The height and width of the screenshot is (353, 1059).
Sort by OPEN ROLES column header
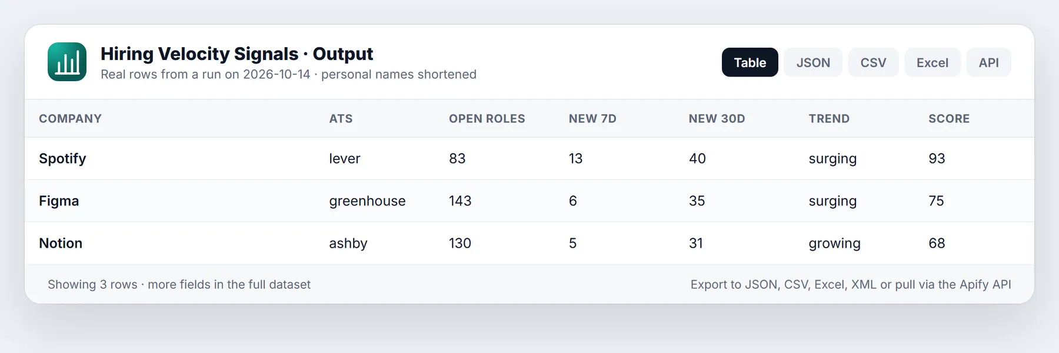[487, 119]
